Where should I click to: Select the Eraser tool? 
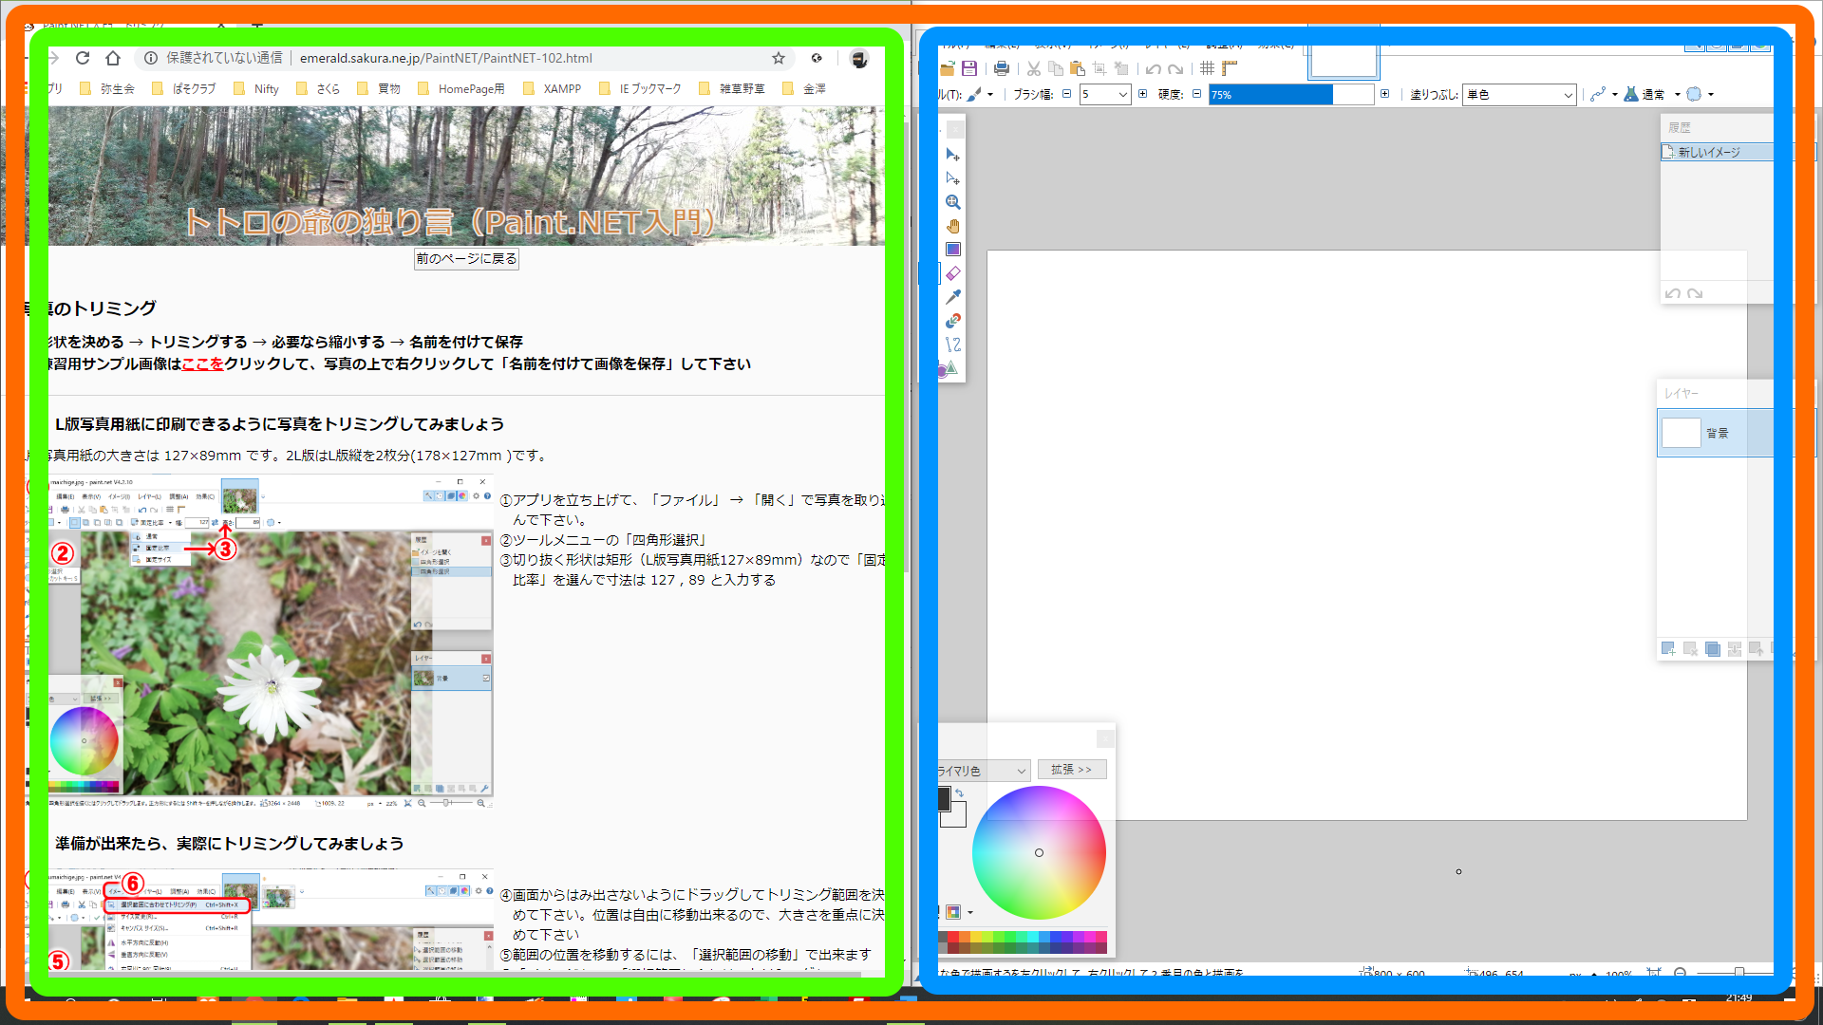[x=953, y=273]
